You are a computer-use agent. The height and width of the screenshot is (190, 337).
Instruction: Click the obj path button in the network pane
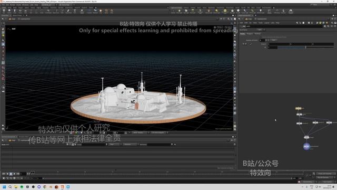[249, 19]
